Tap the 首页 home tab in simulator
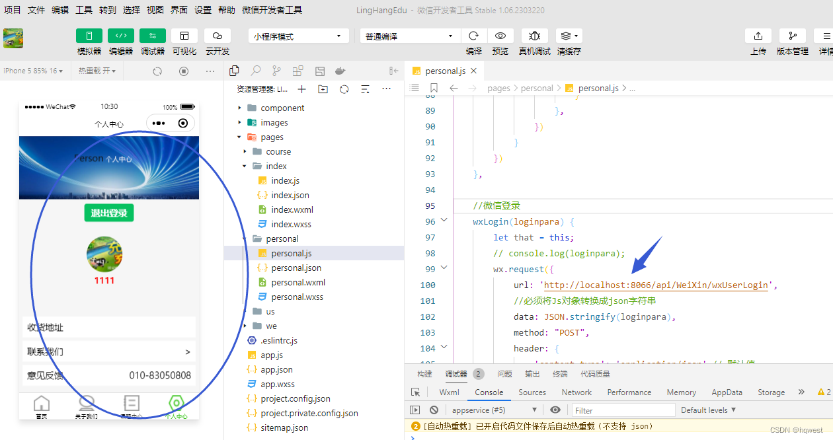Image resolution: width=833 pixels, height=440 pixels. pyautogui.click(x=42, y=407)
